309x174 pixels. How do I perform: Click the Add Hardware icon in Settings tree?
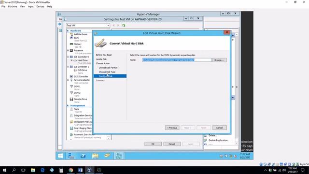tap(71, 34)
